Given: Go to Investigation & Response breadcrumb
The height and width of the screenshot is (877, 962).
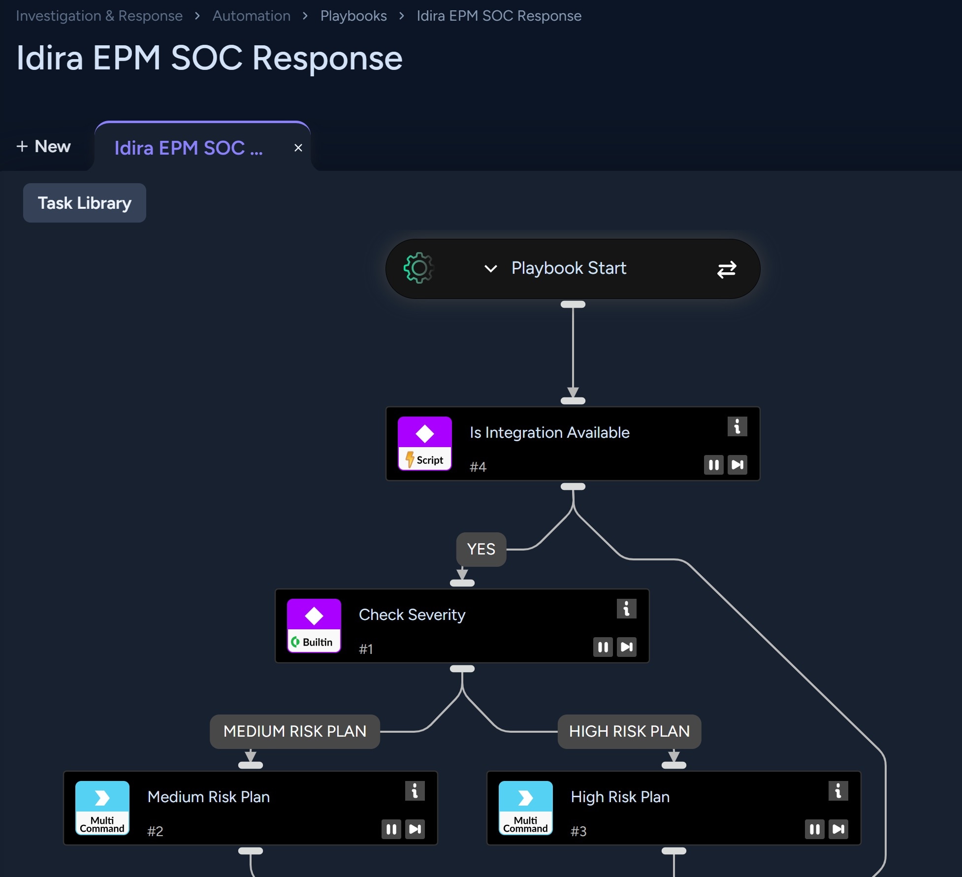Looking at the screenshot, I should point(99,16).
